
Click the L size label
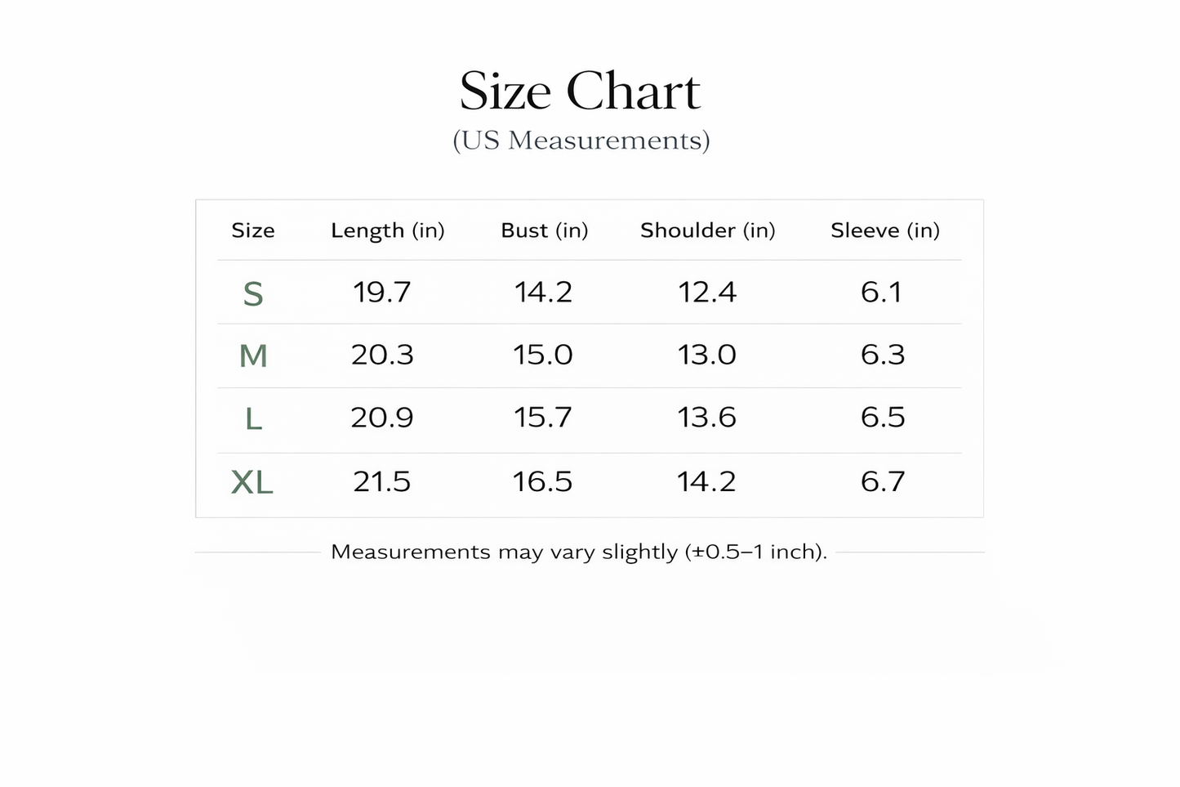254,419
